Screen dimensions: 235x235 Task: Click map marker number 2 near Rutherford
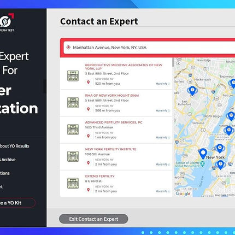click(192, 91)
